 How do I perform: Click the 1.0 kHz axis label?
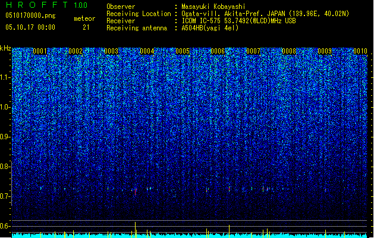pyautogui.click(x=5, y=107)
